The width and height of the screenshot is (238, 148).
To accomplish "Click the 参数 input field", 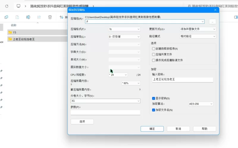I will tap(106, 112).
